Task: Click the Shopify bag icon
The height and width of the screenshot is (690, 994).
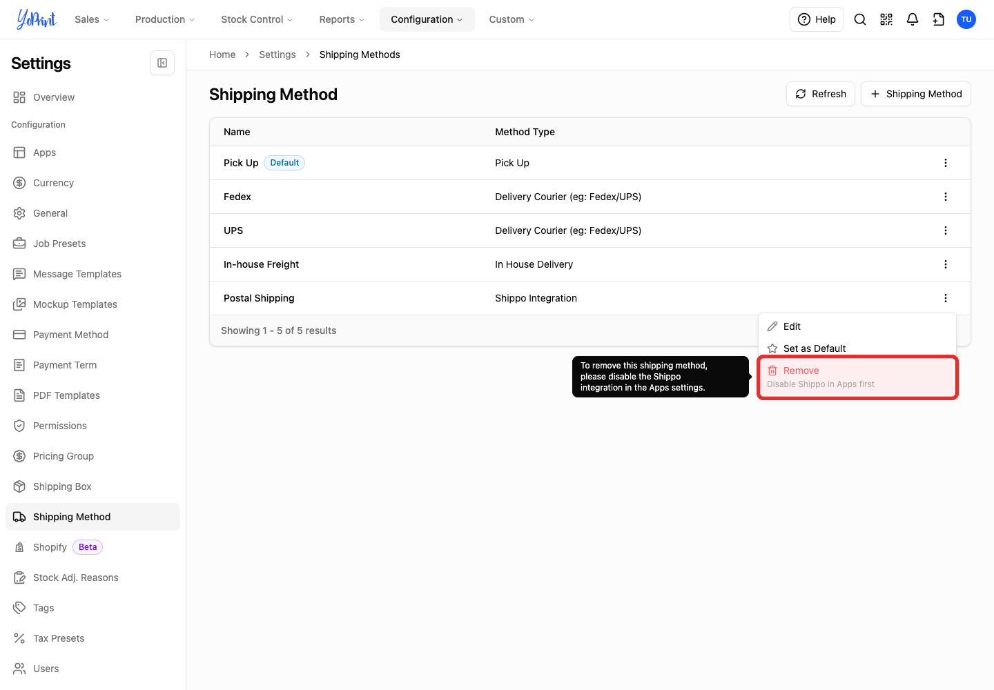Action: [x=19, y=547]
